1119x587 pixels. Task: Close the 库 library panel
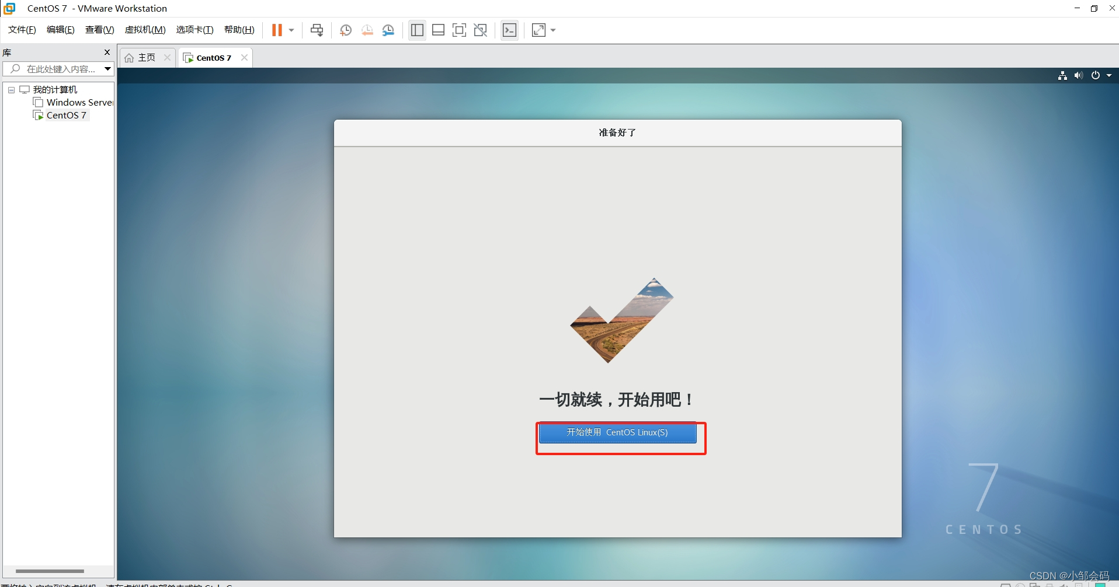(107, 53)
